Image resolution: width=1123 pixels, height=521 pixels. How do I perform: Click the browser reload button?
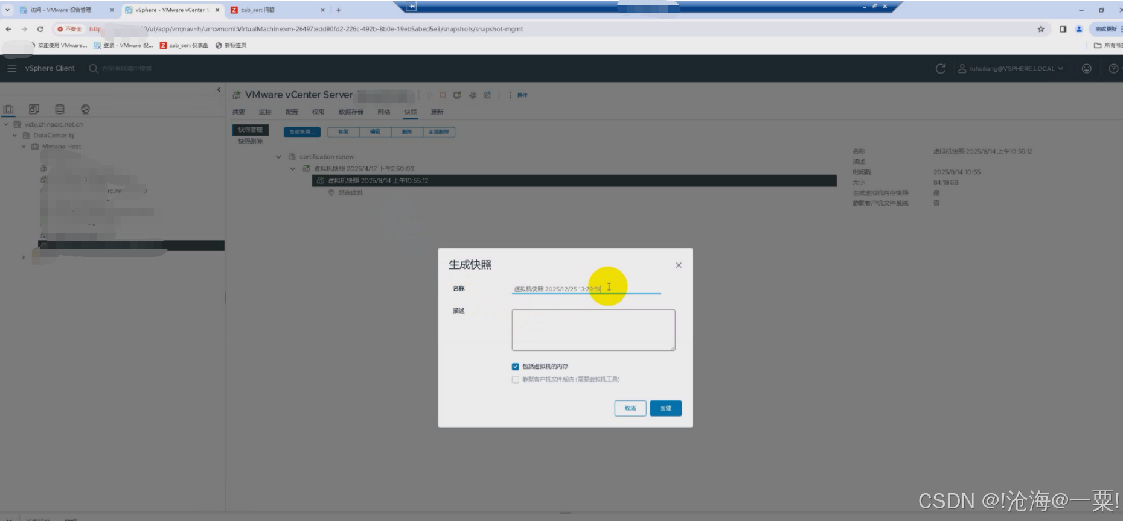(x=40, y=29)
